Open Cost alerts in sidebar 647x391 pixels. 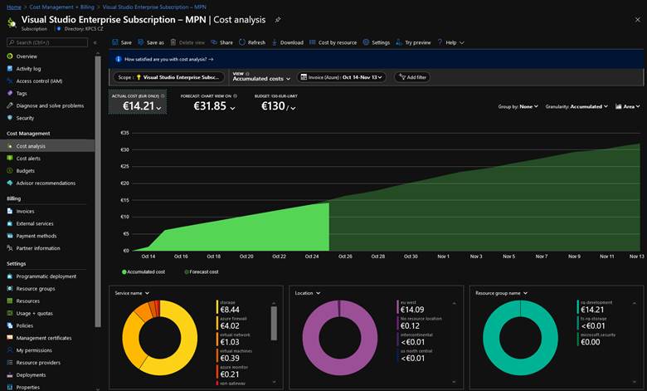pyautogui.click(x=28, y=159)
